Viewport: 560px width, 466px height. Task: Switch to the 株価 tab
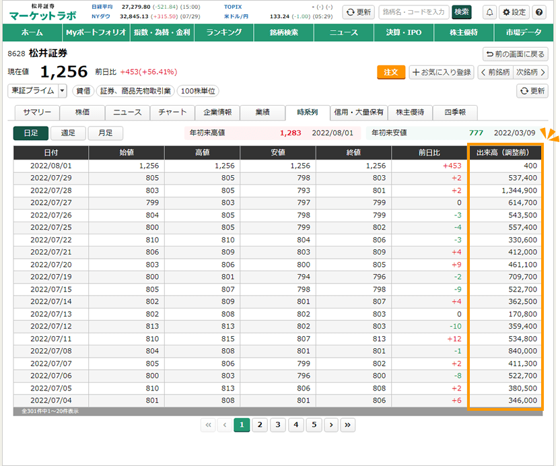pyautogui.click(x=82, y=112)
